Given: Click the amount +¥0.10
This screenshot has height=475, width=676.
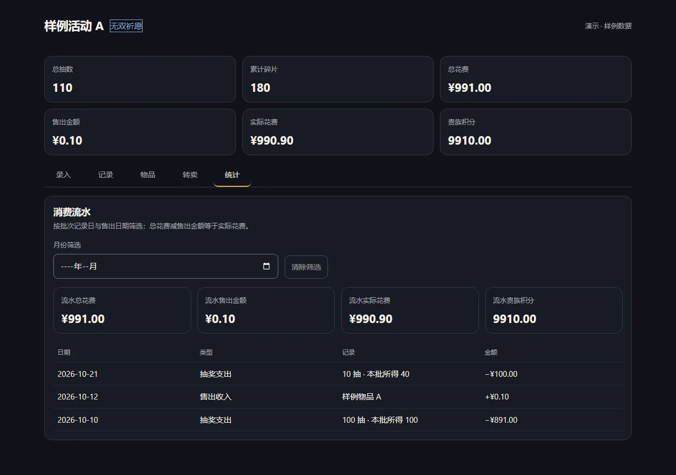Looking at the screenshot, I should coord(497,396).
